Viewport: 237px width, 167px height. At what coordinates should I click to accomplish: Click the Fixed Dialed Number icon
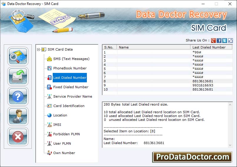(49, 87)
